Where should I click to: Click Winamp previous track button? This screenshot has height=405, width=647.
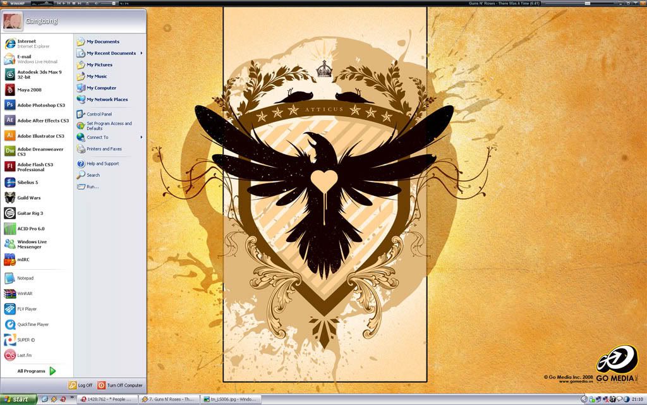pos(59,3)
